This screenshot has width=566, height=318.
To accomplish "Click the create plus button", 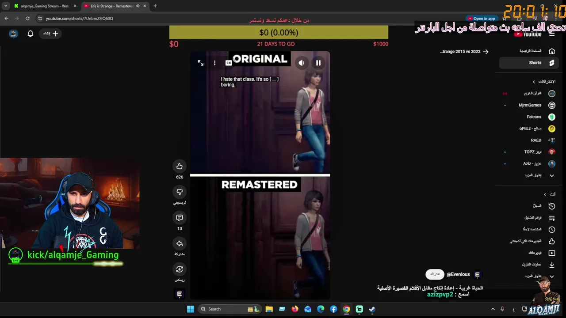I will (x=51, y=34).
